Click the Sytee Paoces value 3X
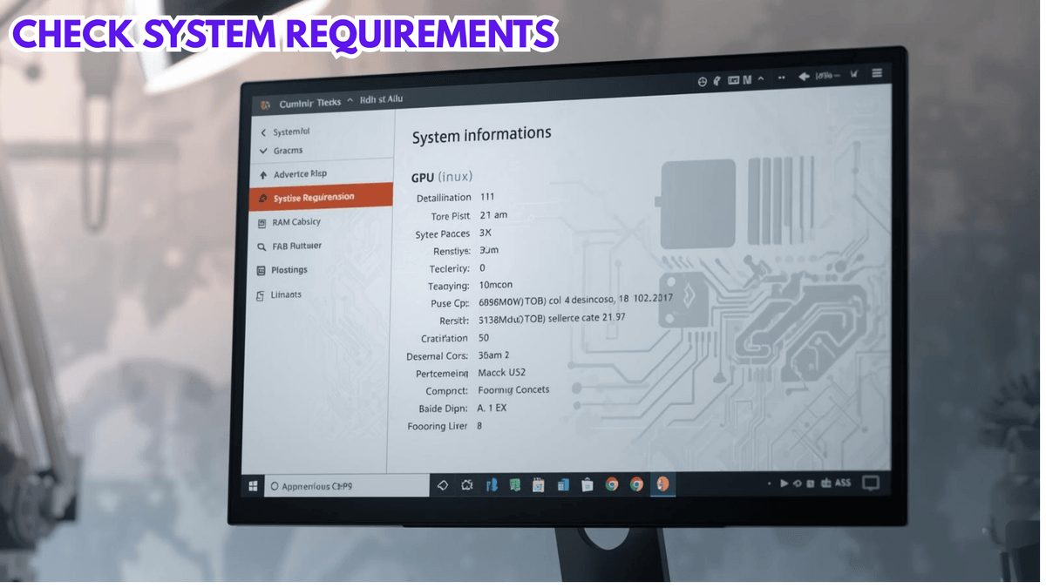 (x=486, y=233)
